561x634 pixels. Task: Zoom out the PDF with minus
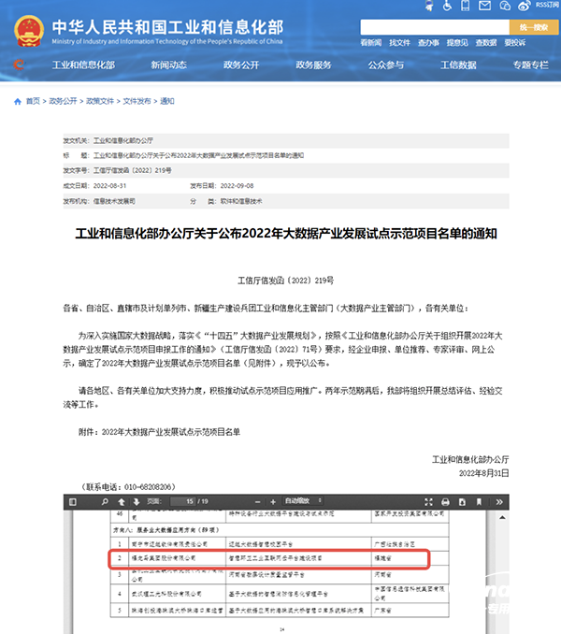tap(257, 502)
